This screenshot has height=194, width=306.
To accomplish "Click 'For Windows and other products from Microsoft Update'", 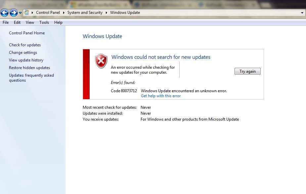I will (x=190, y=119).
